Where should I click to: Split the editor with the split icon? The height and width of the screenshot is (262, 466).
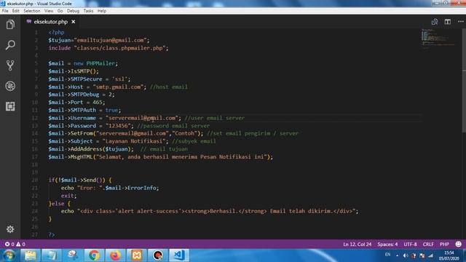click(x=448, y=22)
